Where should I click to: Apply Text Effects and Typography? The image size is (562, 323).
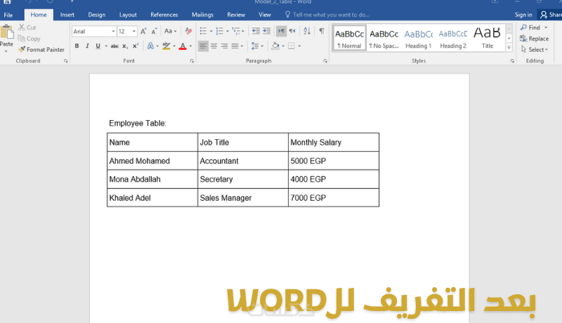click(150, 46)
